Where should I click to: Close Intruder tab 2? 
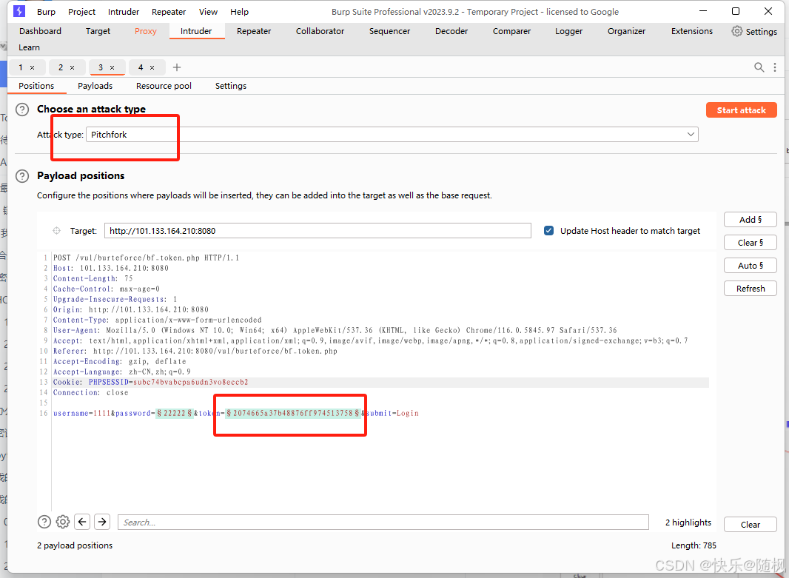(72, 67)
